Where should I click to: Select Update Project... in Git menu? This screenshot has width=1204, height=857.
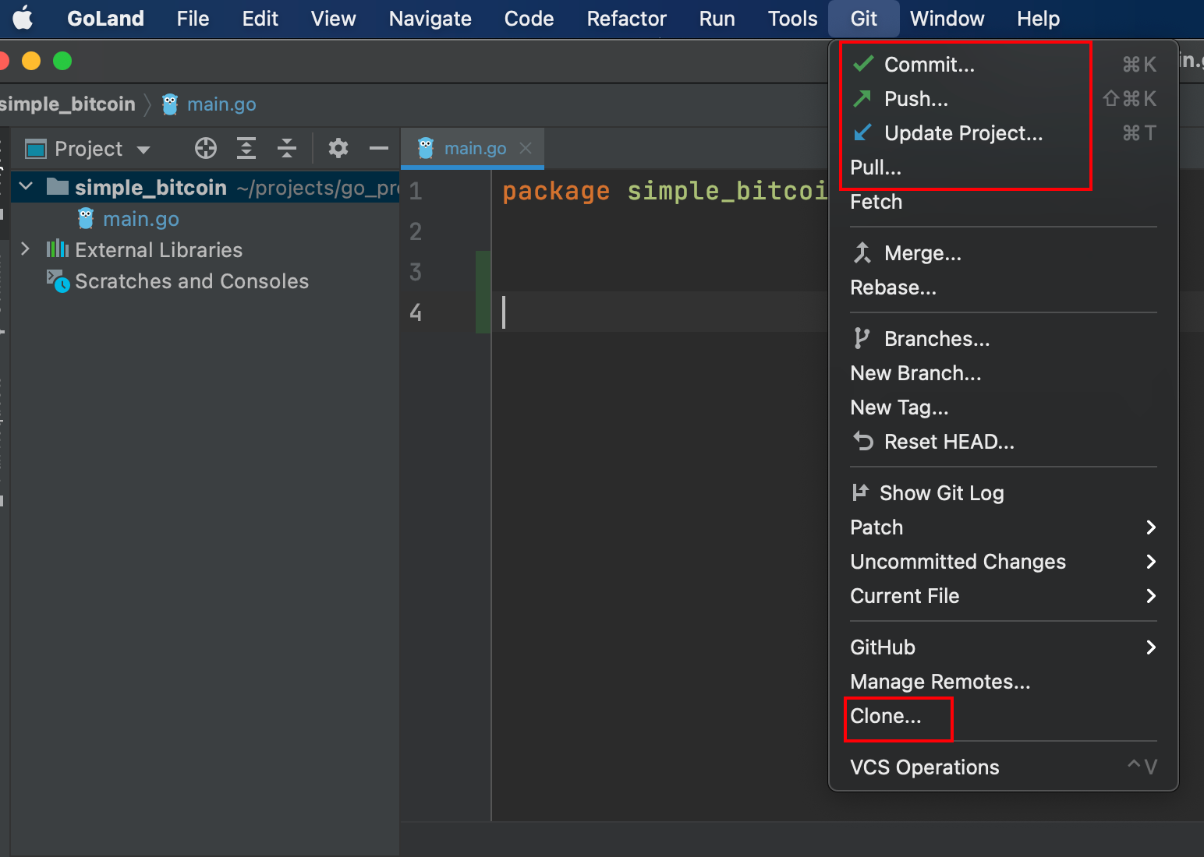click(x=1003, y=133)
